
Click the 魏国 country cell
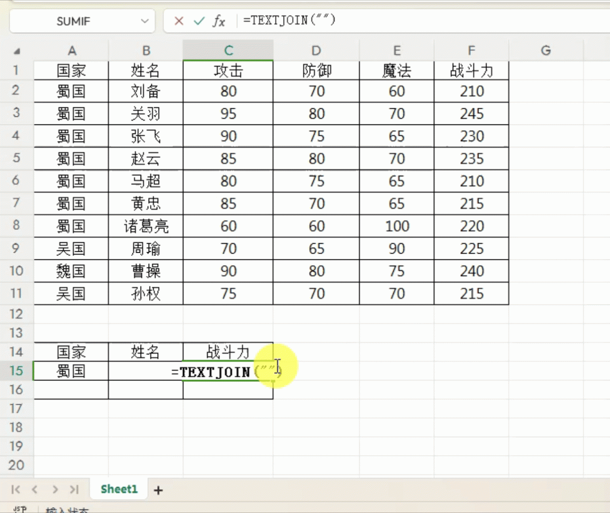click(71, 271)
